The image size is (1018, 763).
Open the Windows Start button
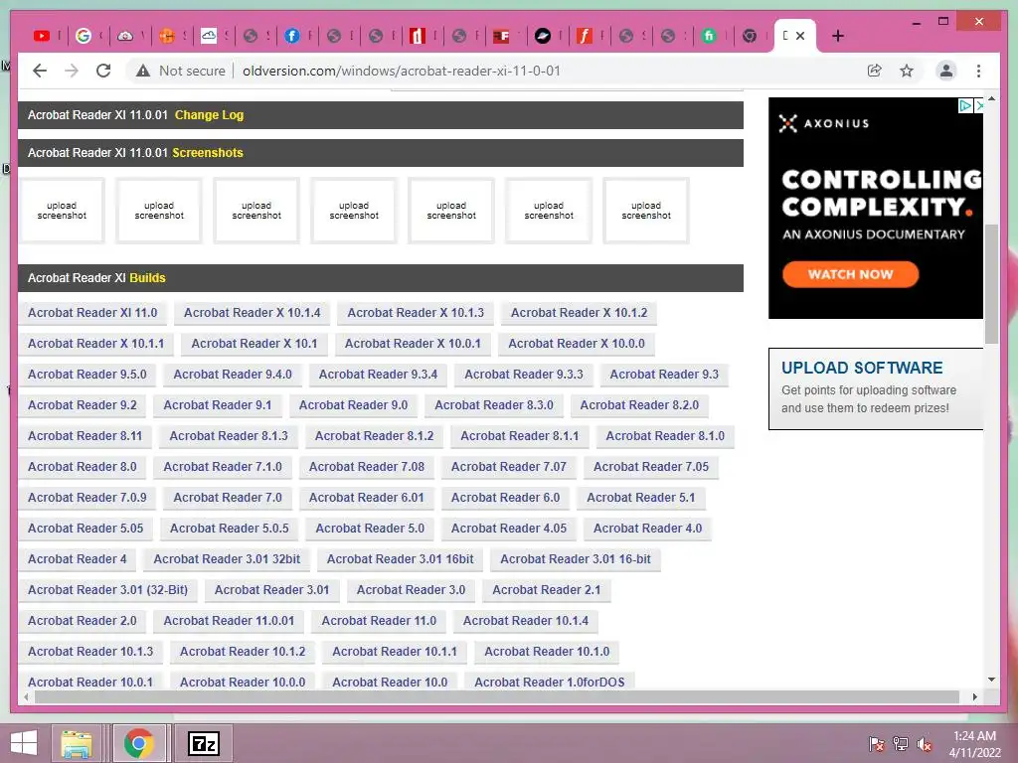tap(24, 743)
